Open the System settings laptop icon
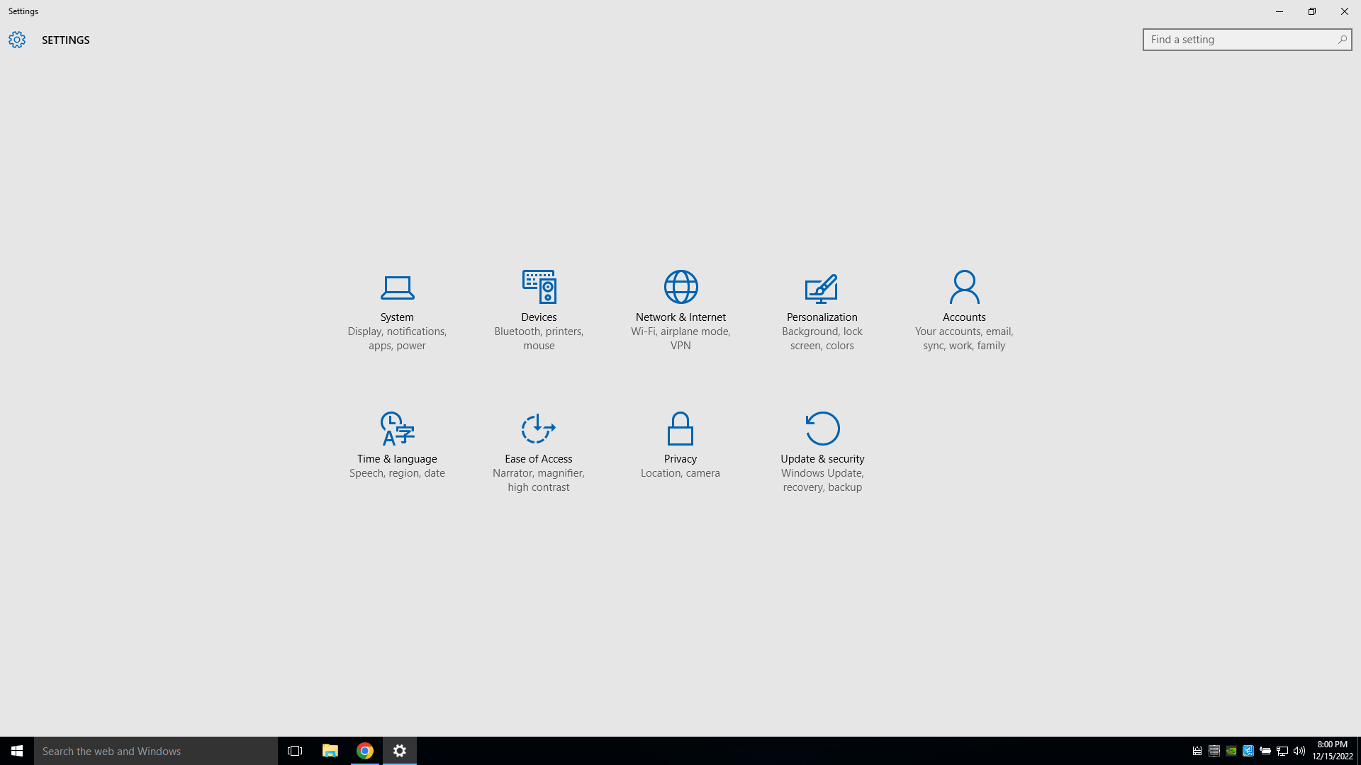 [x=397, y=287]
